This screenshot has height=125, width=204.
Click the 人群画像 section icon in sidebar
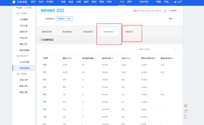click(18, 74)
